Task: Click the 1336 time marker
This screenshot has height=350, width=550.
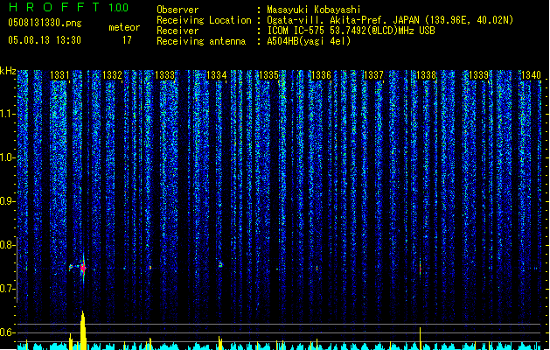Action: tap(321, 75)
